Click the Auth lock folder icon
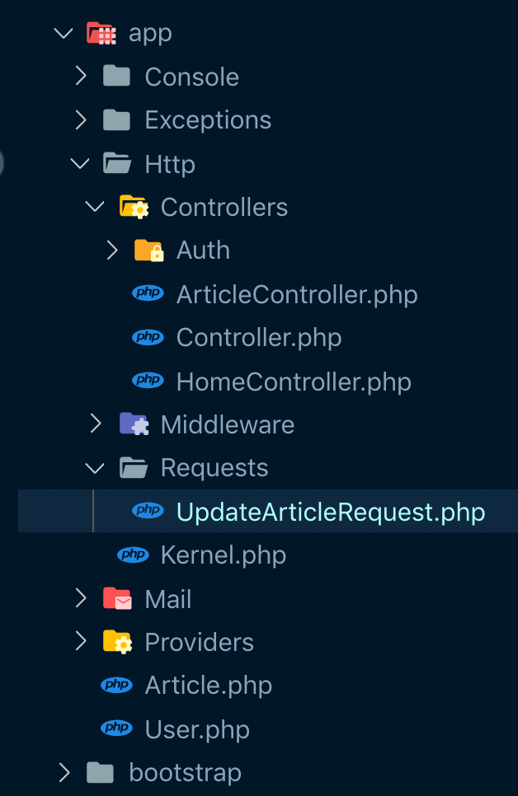This screenshot has width=518, height=796. tap(148, 251)
